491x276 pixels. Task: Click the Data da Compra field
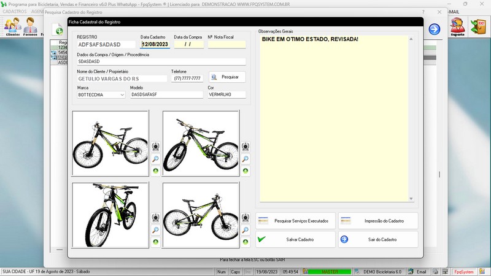(189, 44)
